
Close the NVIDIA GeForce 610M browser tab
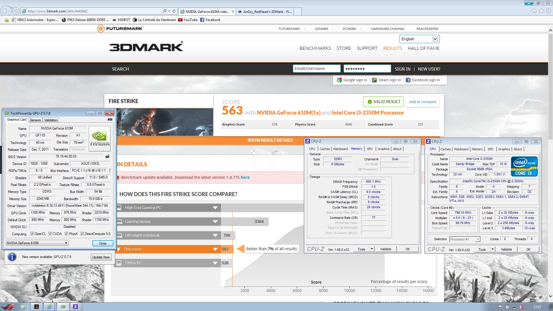click(x=233, y=12)
